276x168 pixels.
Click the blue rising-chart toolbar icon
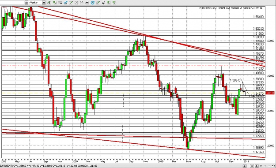(65, 3)
